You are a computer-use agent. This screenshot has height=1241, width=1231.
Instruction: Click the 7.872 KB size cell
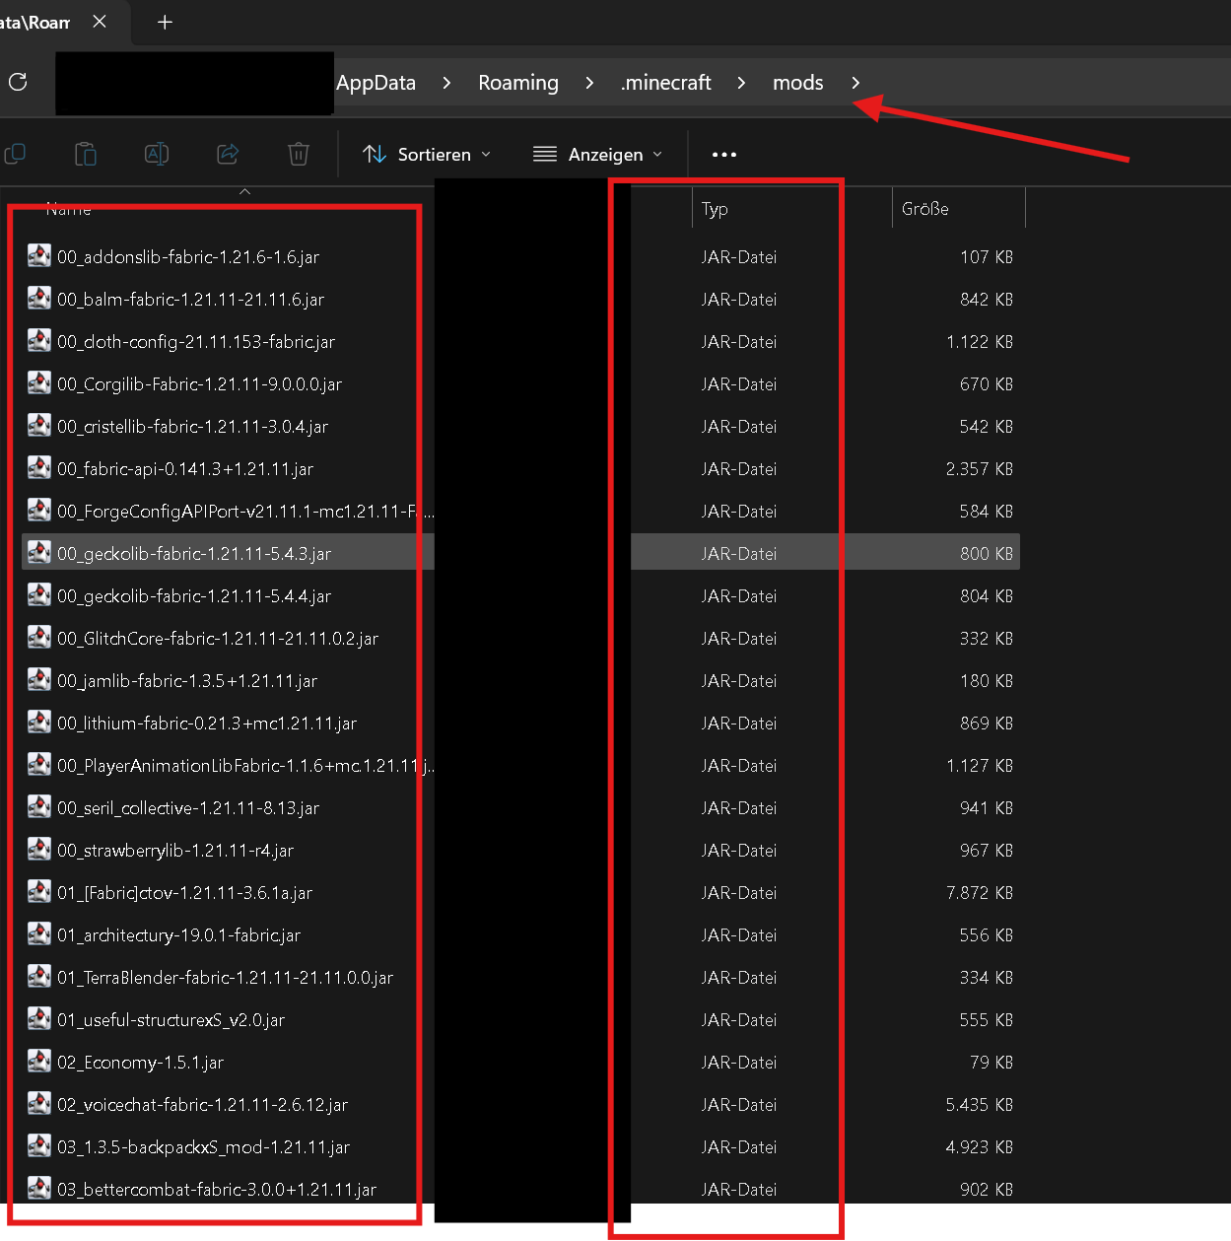(980, 893)
